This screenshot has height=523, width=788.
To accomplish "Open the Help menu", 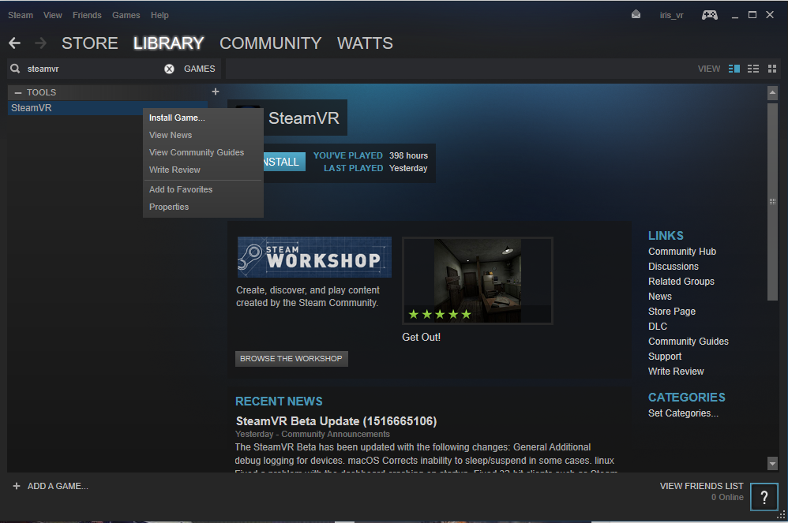I will 159,15.
